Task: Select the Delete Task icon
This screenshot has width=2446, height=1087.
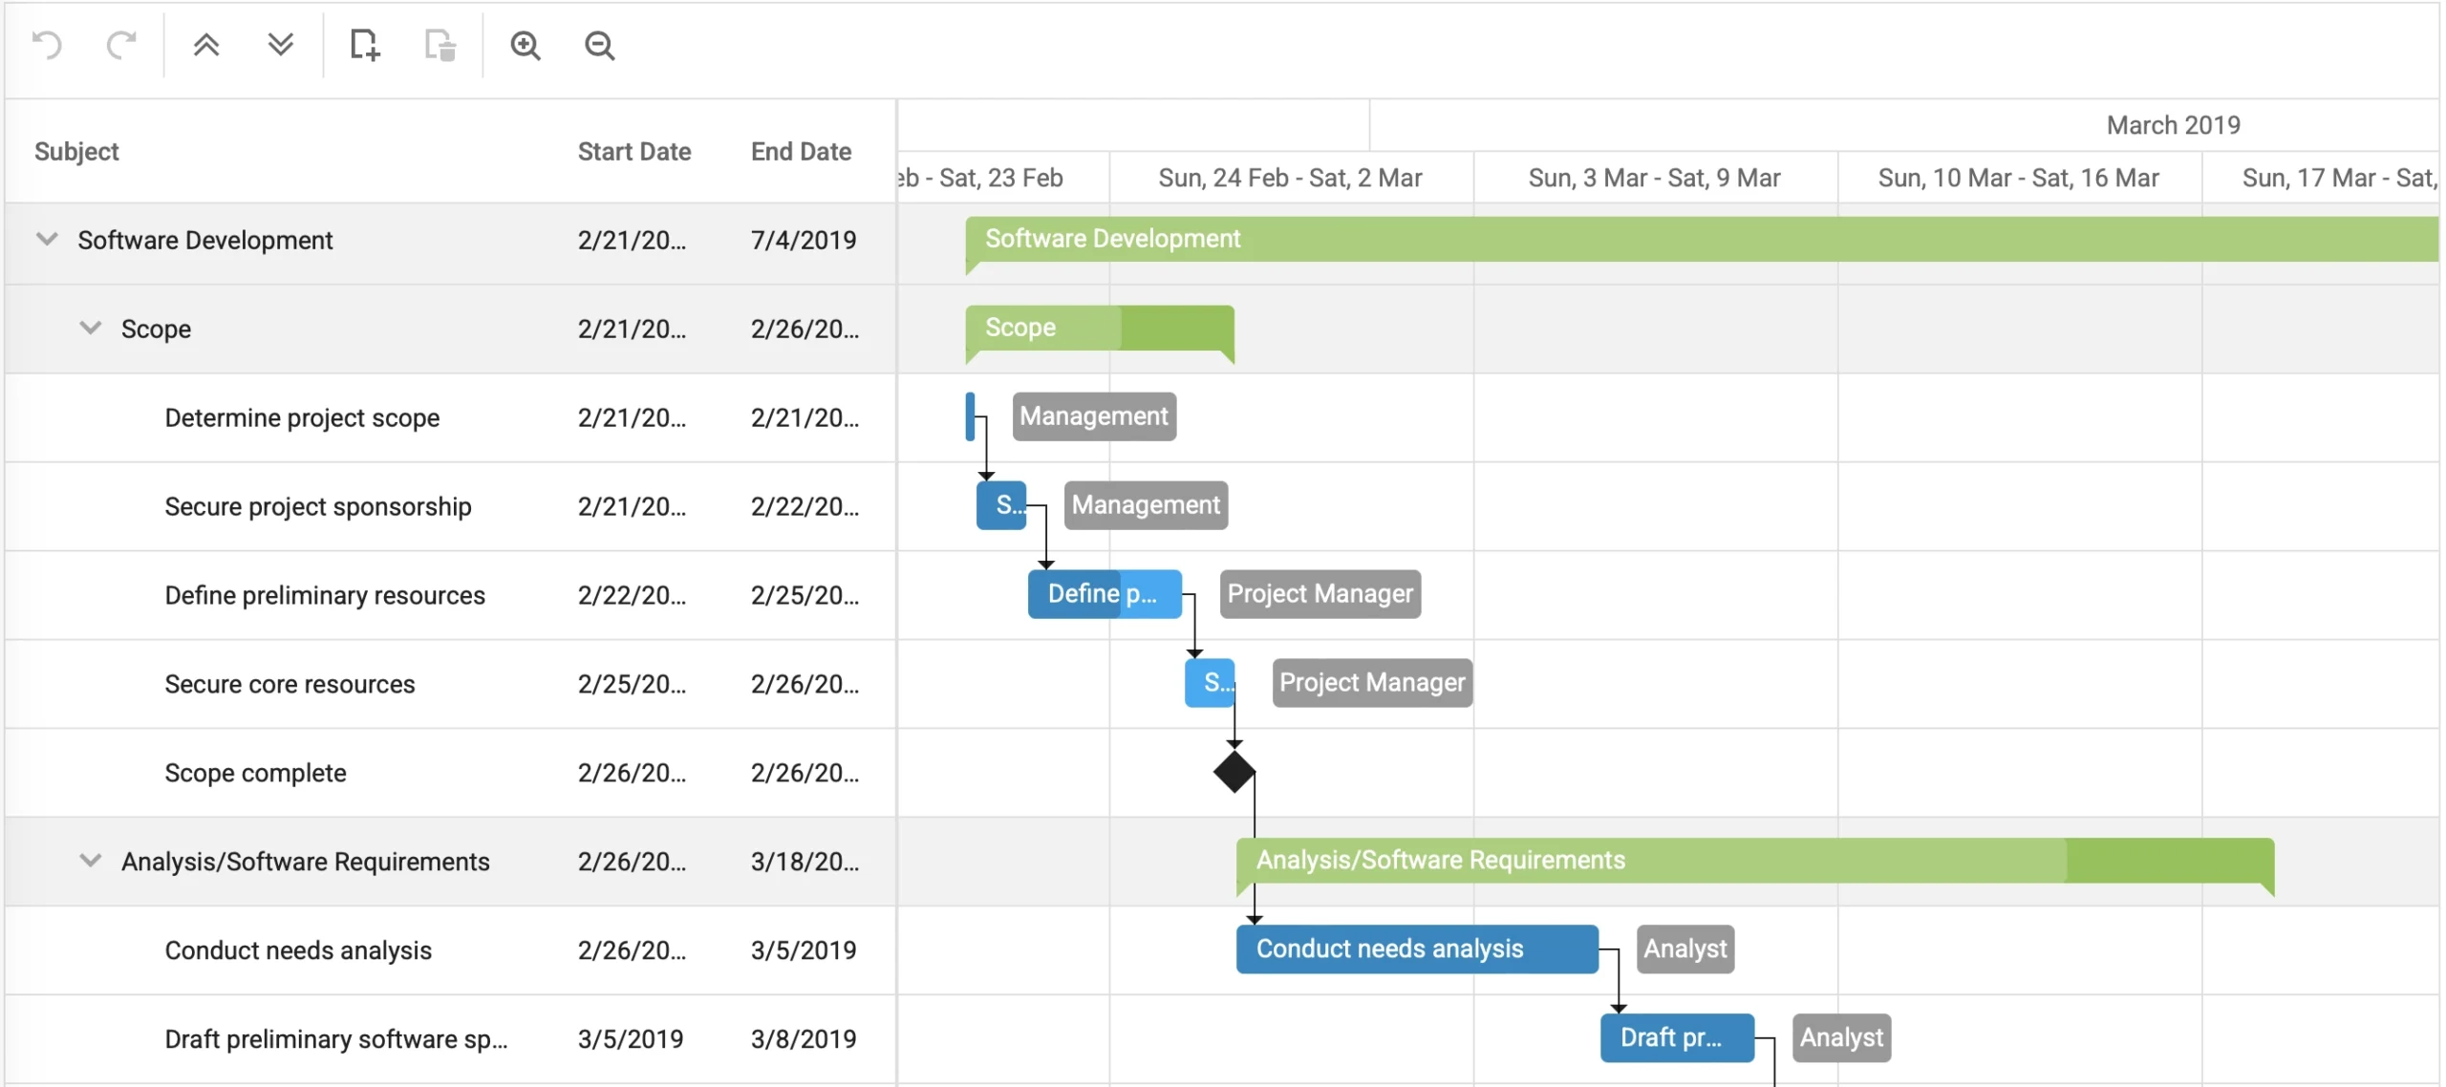Action: click(x=440, y=45)
